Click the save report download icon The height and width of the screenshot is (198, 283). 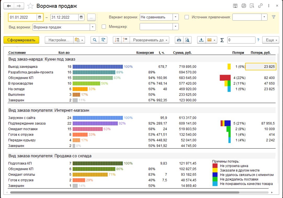[x=201, y=40]
